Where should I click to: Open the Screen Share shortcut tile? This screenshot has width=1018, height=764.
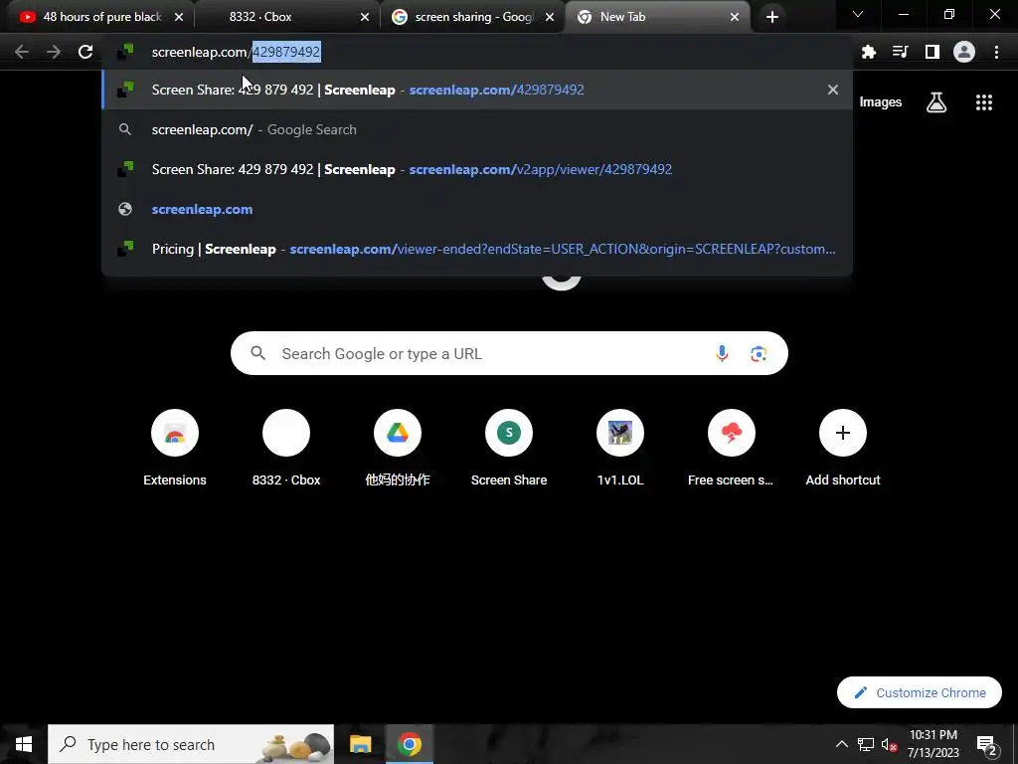[509, 449]
